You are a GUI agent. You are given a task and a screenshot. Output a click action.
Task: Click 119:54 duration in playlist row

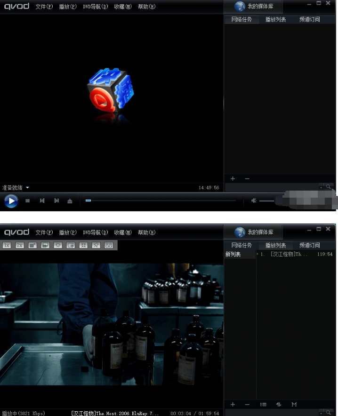tap(325, 254)
